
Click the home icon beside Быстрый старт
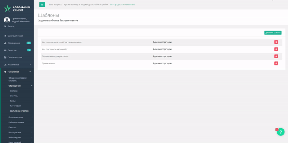coord(5,36)
